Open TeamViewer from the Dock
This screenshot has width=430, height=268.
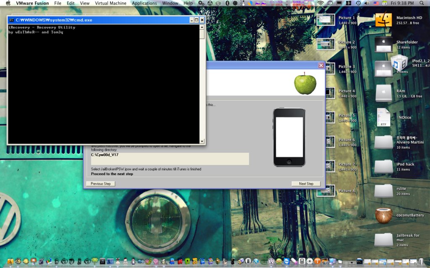point(286,261)
